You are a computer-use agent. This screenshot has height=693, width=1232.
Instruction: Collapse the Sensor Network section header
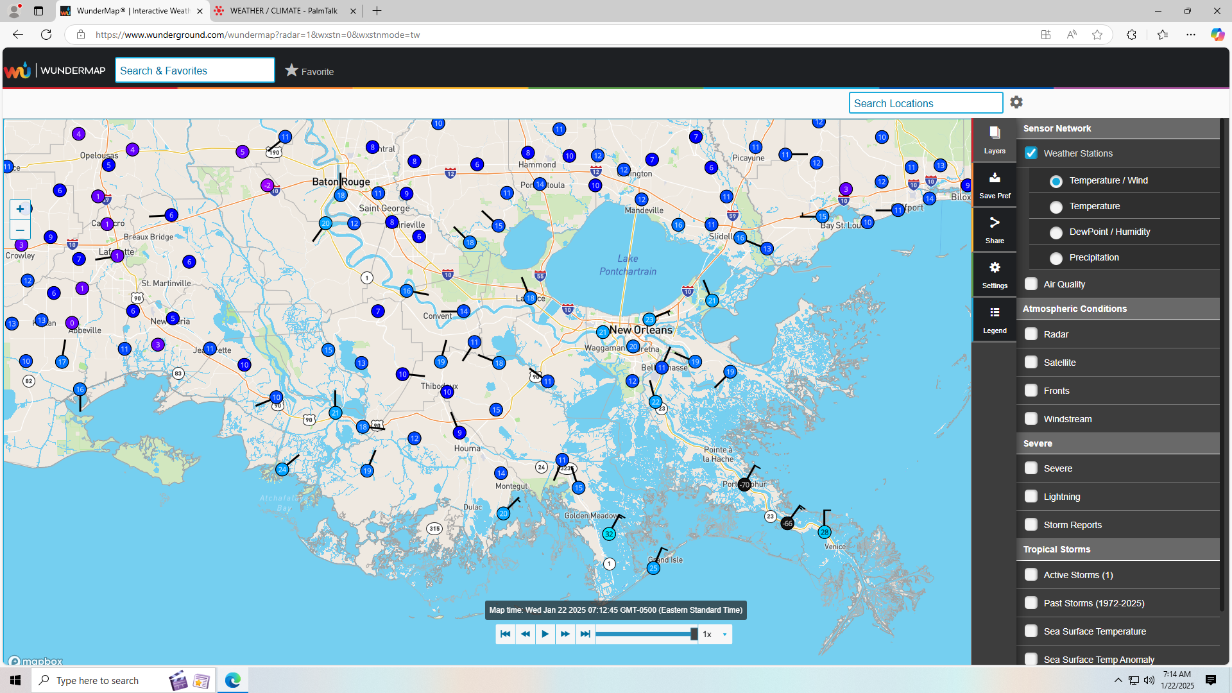coord(1118,128)
